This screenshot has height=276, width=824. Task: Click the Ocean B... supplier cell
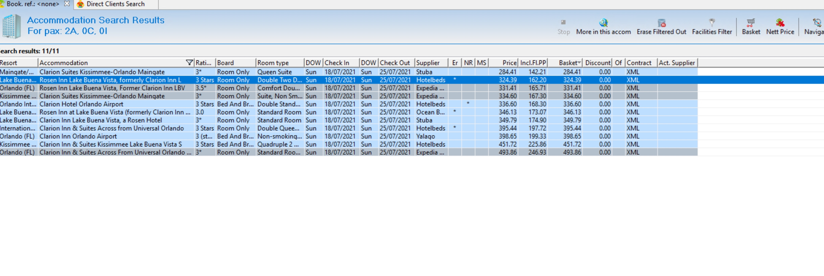[431, 112]
